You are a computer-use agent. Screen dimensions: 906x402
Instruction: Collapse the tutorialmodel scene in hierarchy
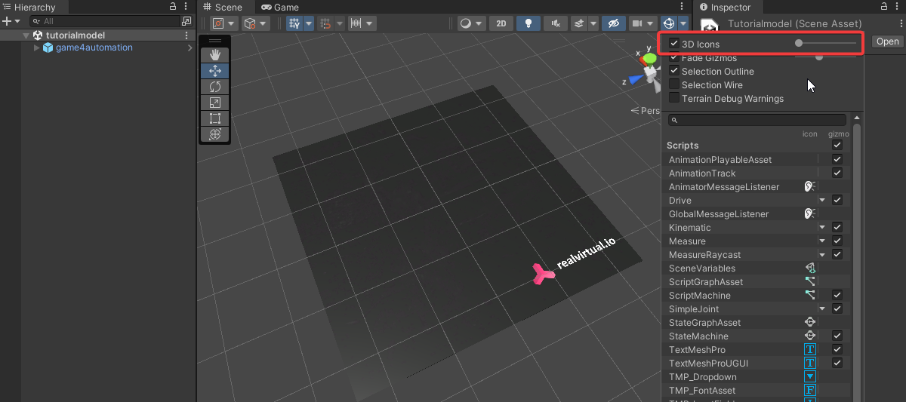click(x=26, y=35)
